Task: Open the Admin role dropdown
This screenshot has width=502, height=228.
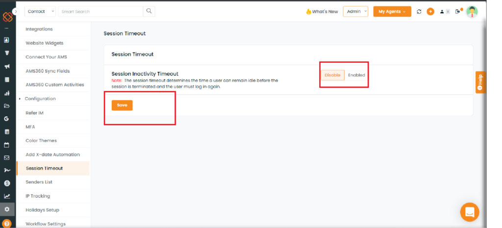Action: click(x=355, y=11)
